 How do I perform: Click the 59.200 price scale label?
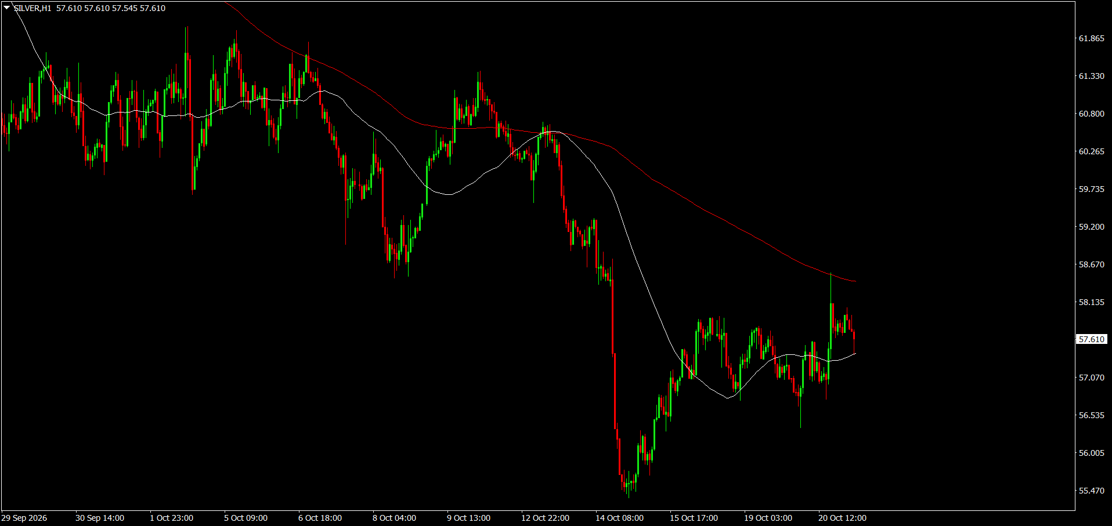click(1091, 227)
